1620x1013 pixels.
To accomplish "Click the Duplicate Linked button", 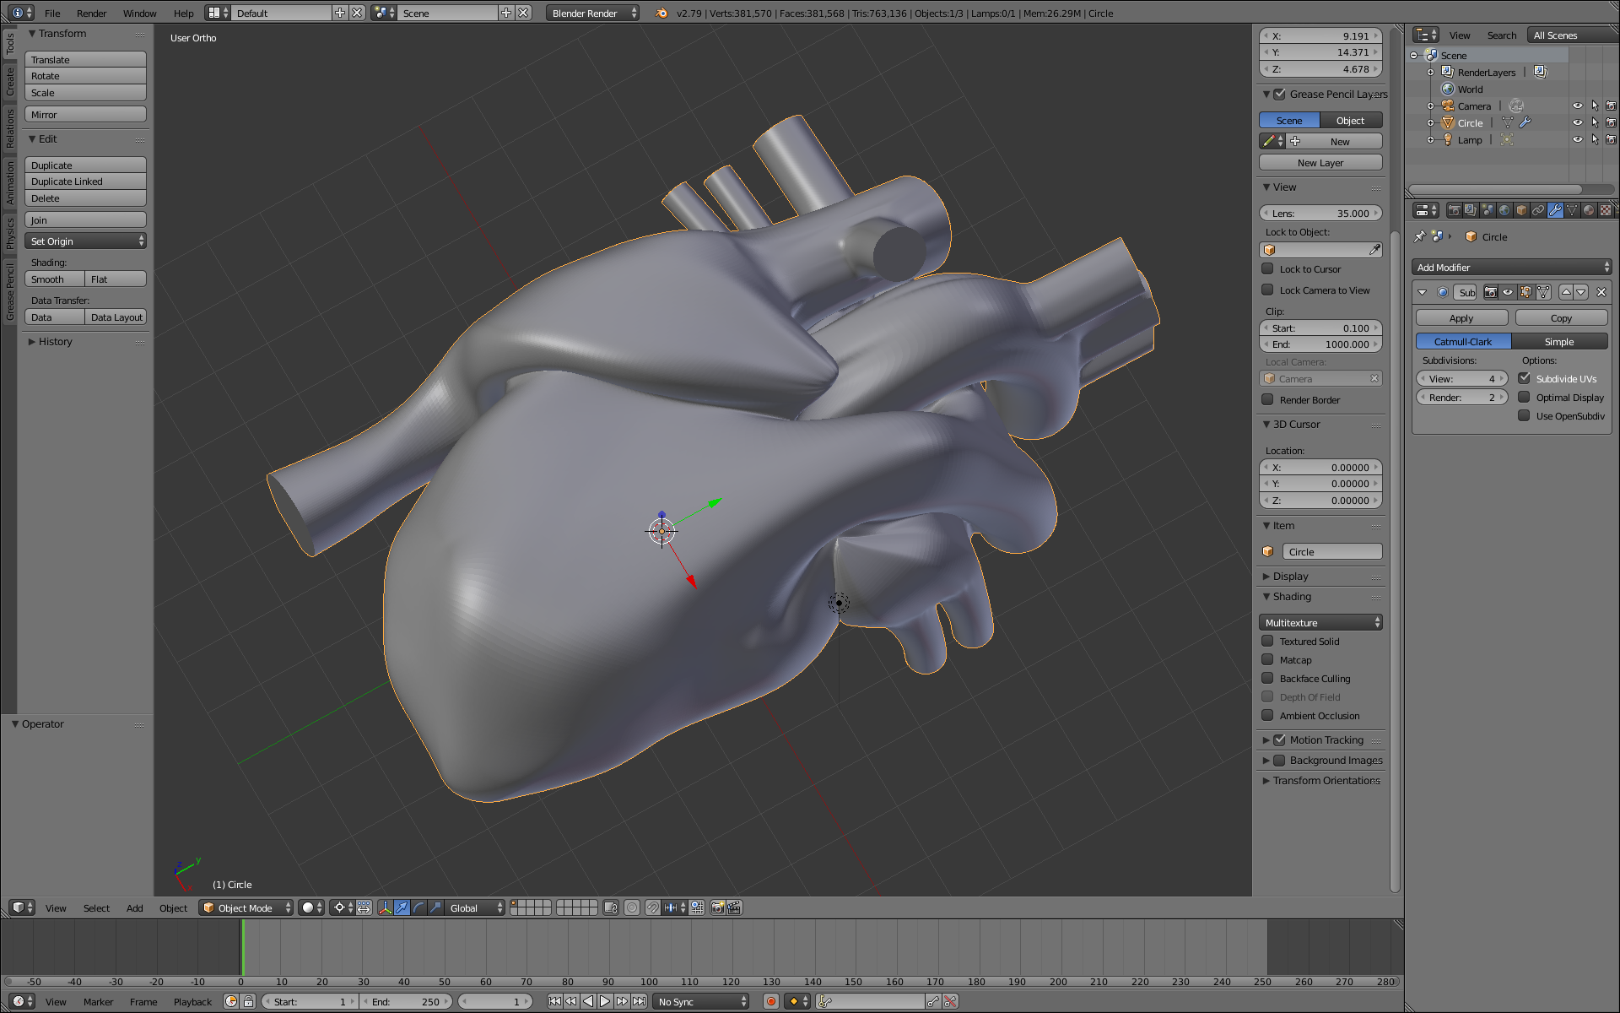I will (x=85, y=181).
